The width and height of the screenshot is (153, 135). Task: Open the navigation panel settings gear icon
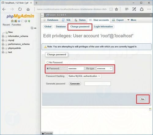pyautogui.click(x=26, y=21)
